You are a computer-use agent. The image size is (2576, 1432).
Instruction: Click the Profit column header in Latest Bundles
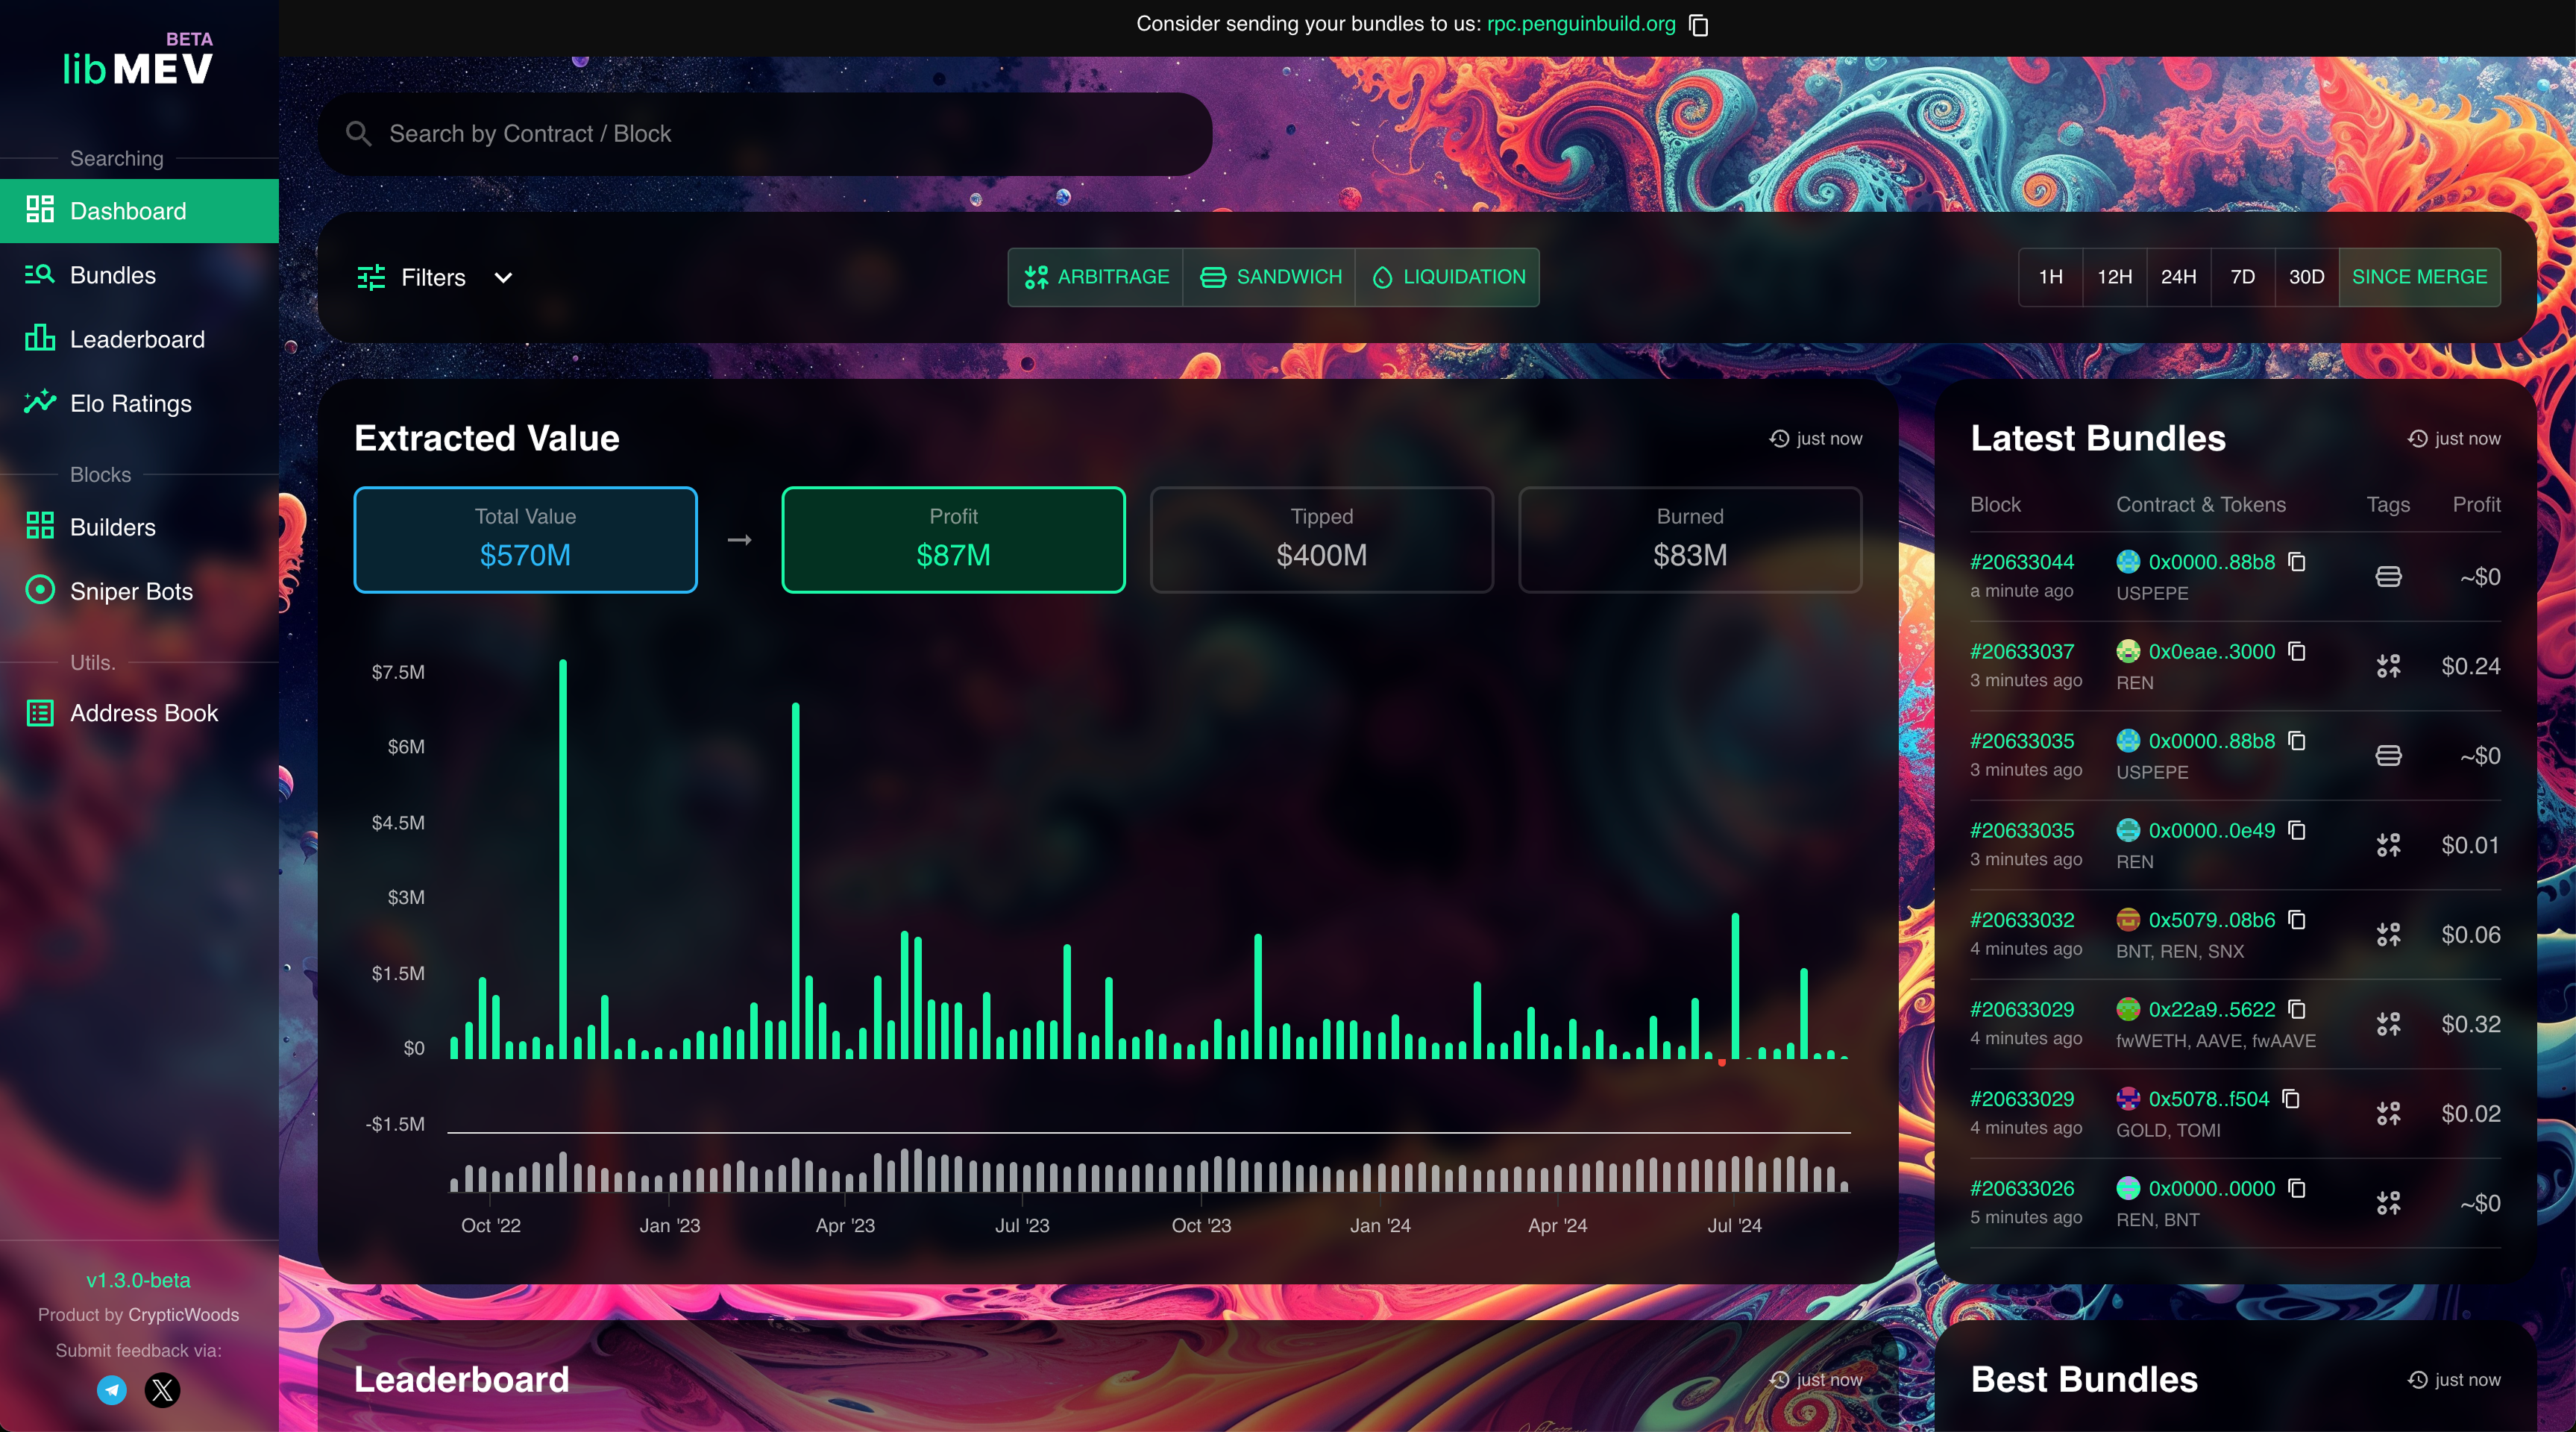click(x=2476, y=505)
